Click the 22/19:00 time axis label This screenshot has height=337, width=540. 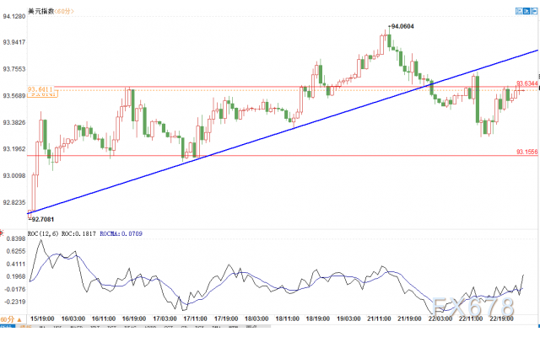502,318
